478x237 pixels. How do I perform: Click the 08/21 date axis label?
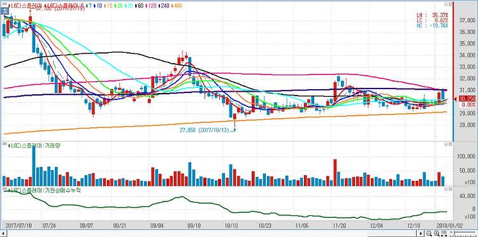[x=120, y=226]
